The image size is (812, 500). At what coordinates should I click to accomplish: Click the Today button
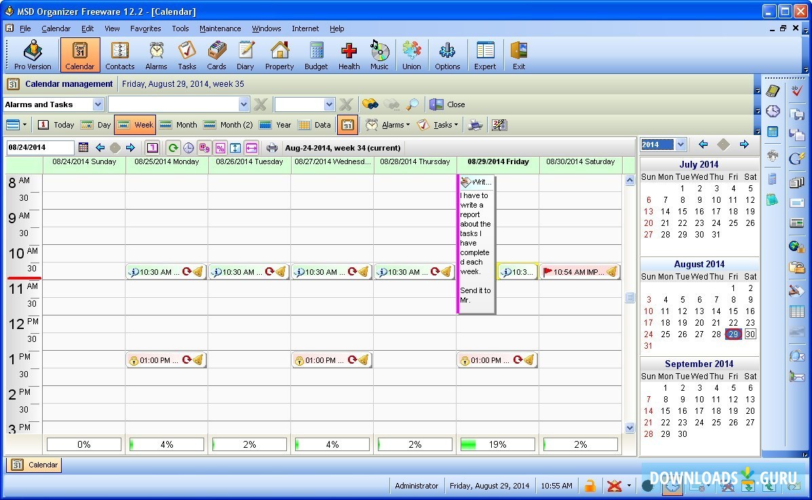coord(56,125)
